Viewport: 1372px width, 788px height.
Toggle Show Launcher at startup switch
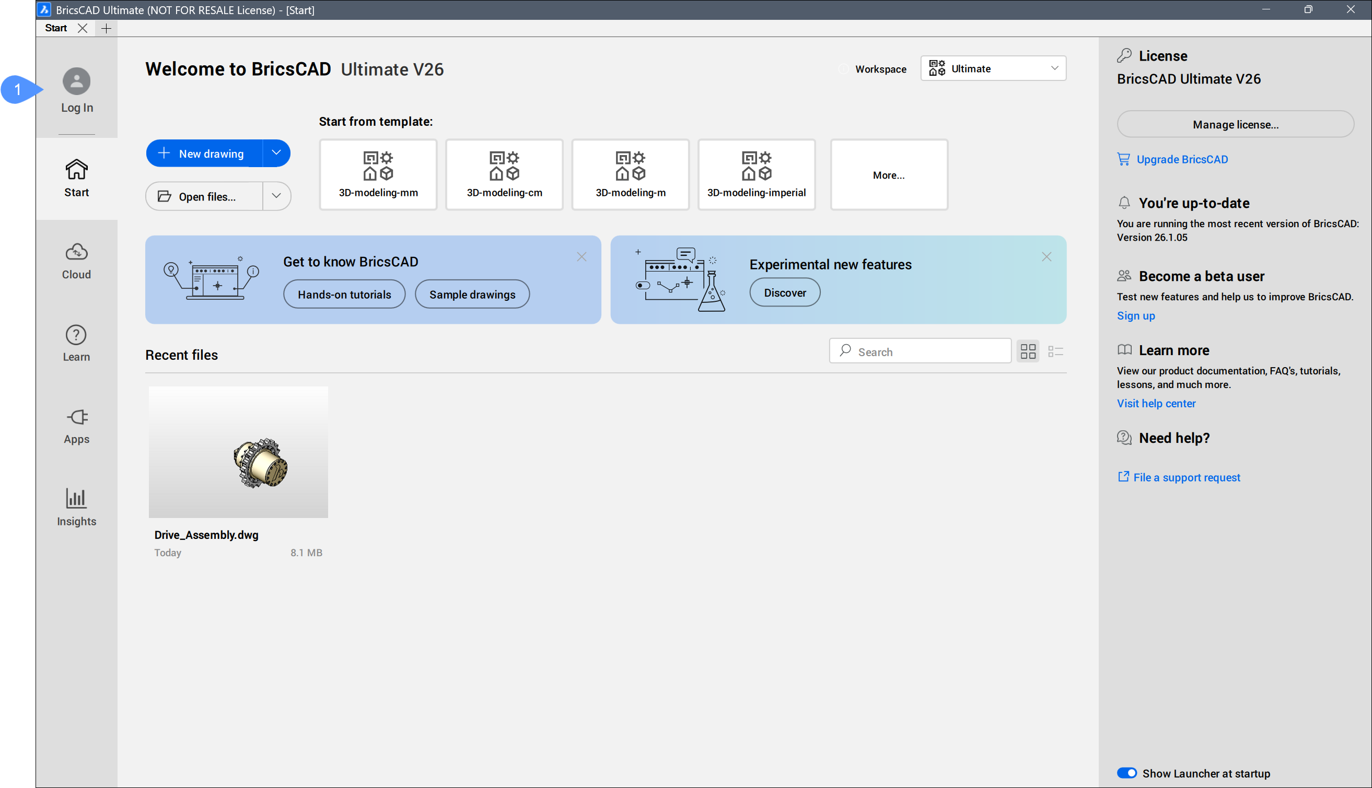(x=1126, y=773)
